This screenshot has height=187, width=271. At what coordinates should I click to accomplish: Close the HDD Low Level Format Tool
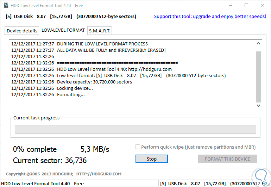[x=262, y=5]
